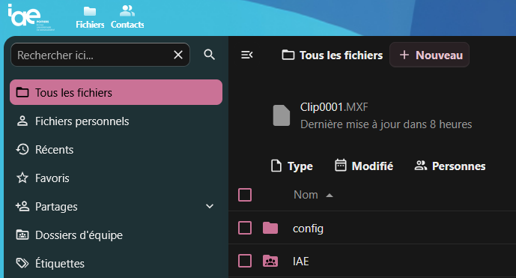This screenshot has width=516, height=278.
Task: Open Étiquettes in sidebar
Action: [116, 264]
